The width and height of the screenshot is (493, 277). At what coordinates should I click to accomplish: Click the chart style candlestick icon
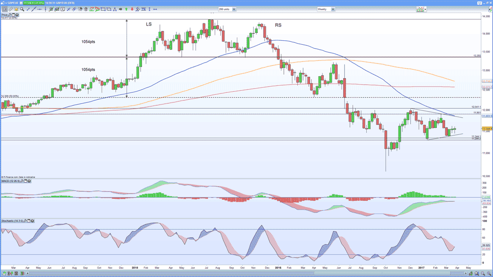(420, 9)
